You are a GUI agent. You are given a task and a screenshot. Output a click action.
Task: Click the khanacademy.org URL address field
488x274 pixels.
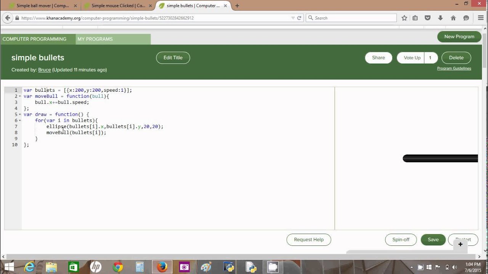click(x=152, y=18)
